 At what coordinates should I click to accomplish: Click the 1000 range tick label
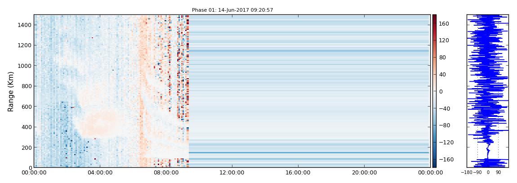pyautogui.click(x=25, y=66)
